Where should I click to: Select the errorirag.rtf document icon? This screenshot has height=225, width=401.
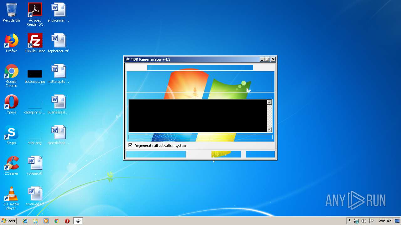35,196
